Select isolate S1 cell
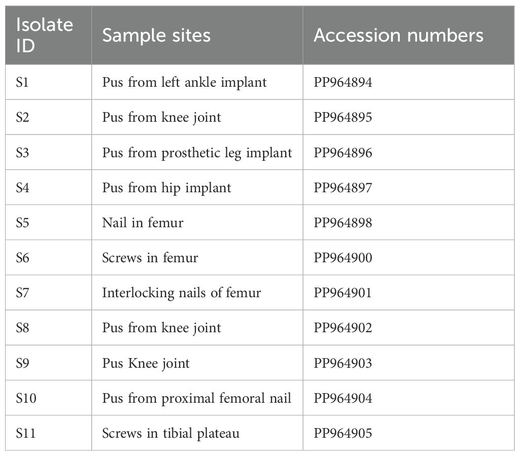The width and height of the screenshot is (520, 456). [48, 82]
